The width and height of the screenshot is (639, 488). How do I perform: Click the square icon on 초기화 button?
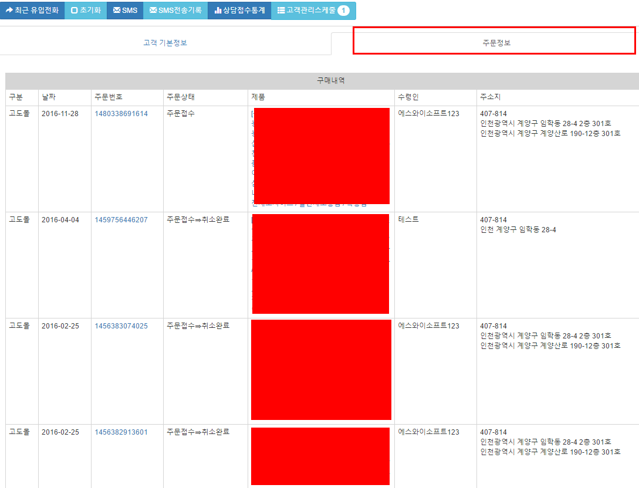[74, 11]
